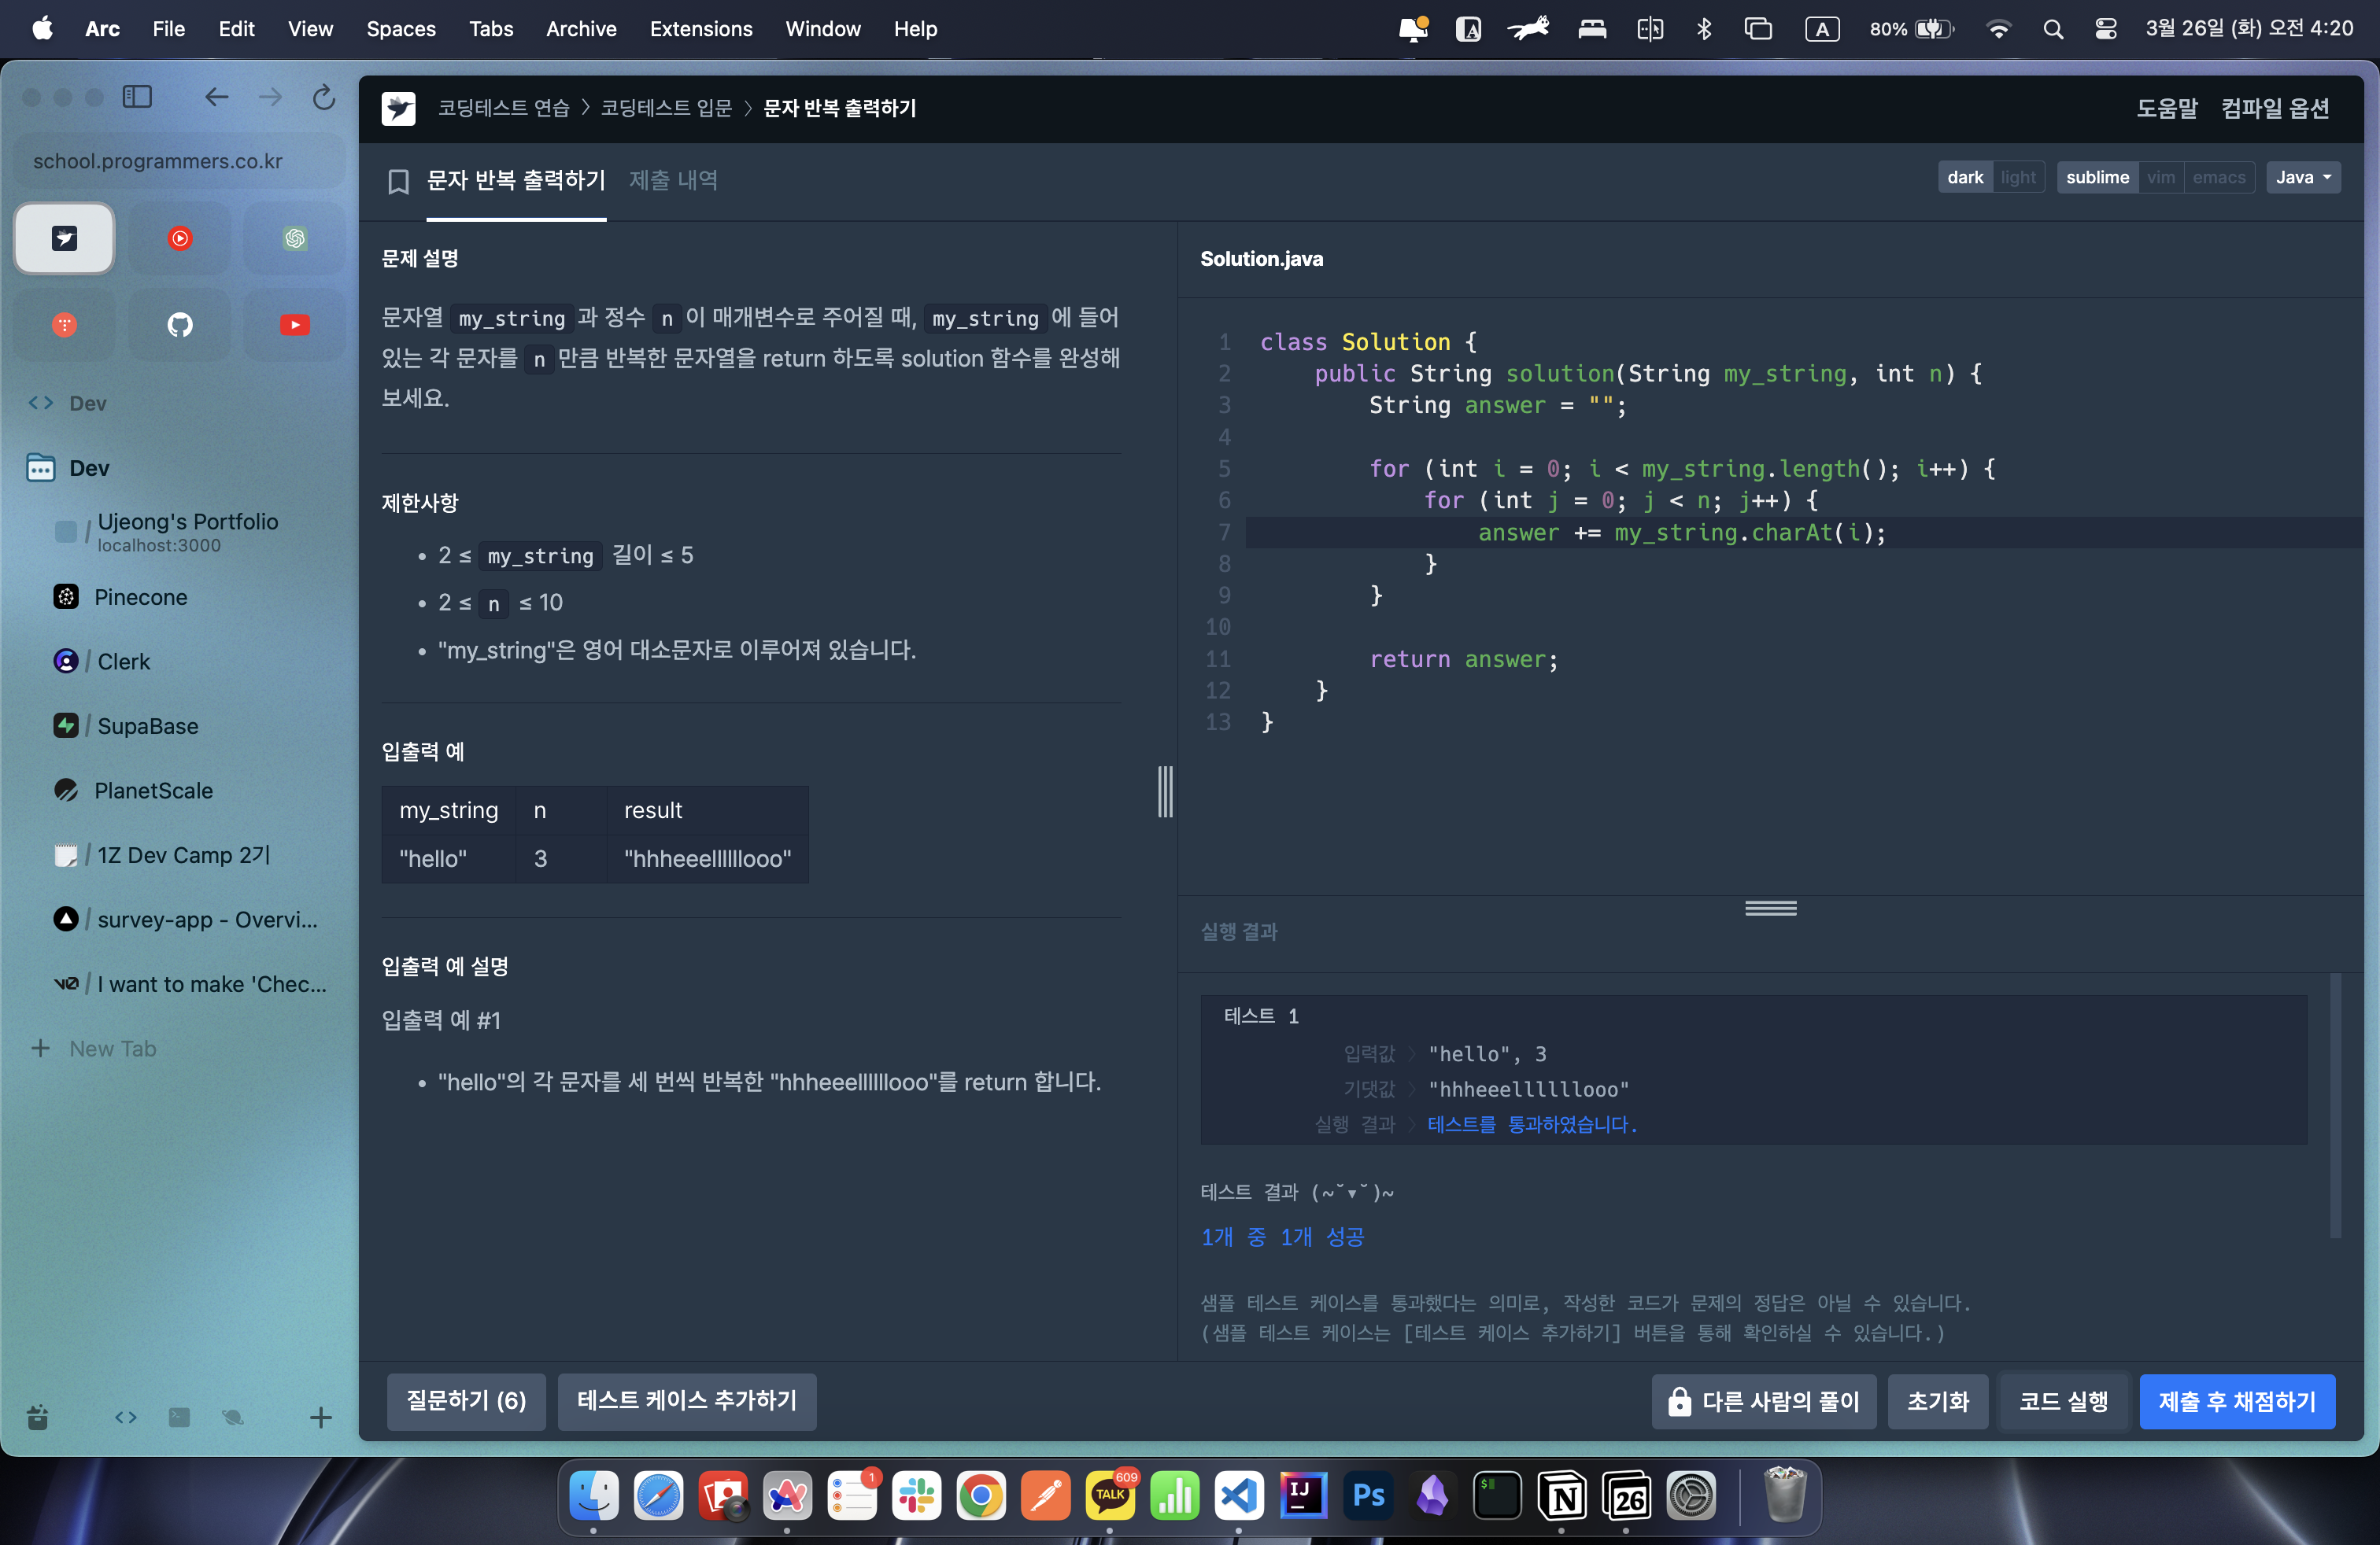Open the pinned YouTube tab icon

pyautogui.click(x=294, y=325)
